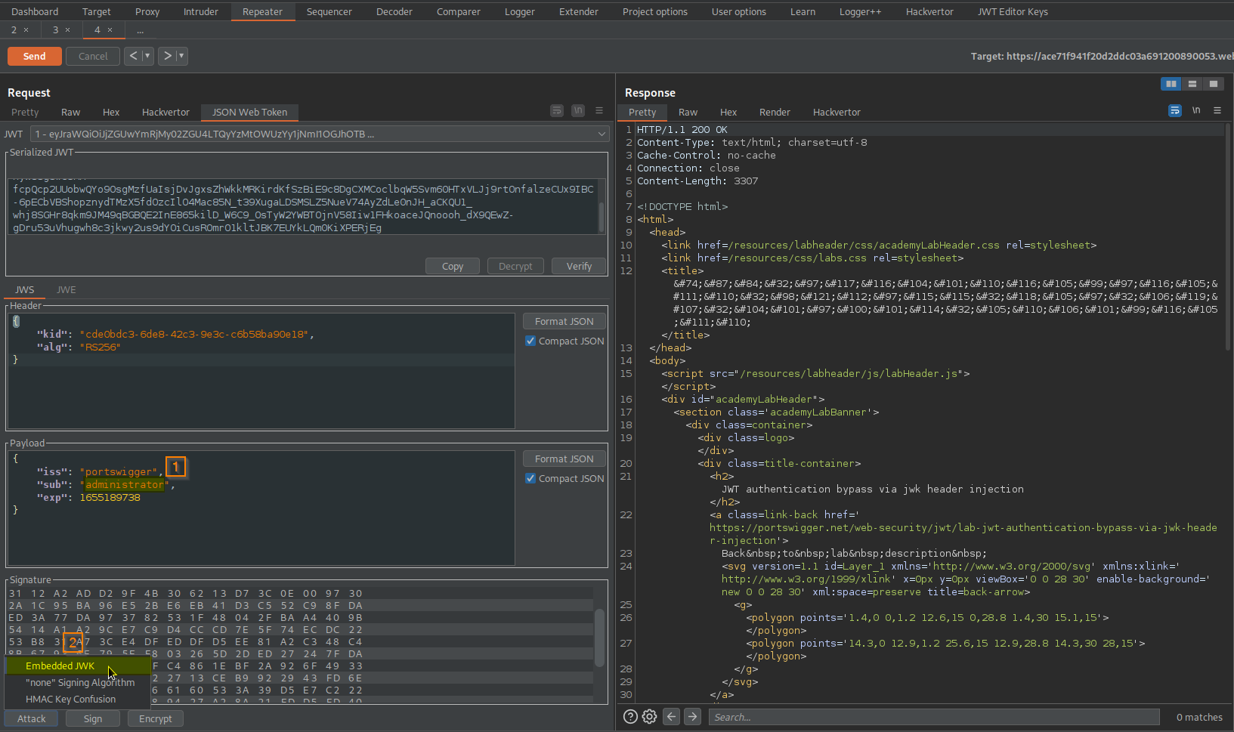Open the Intruder tool tab
Image resolution: width=1234 pixels, height=732 pixels.
pos(201,12)
